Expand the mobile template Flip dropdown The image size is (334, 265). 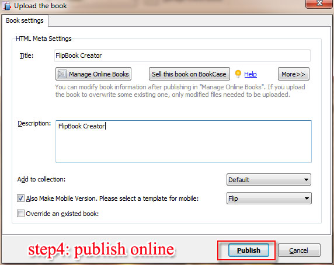tap(269, 198)
